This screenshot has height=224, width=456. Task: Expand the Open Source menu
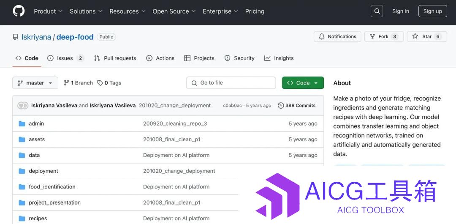coord(174,11)
